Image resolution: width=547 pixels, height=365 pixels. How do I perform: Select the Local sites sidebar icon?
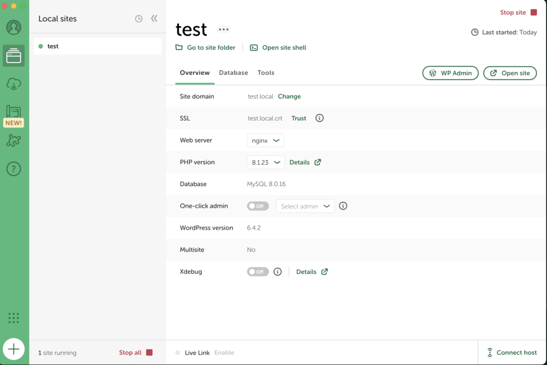(13, 56)
